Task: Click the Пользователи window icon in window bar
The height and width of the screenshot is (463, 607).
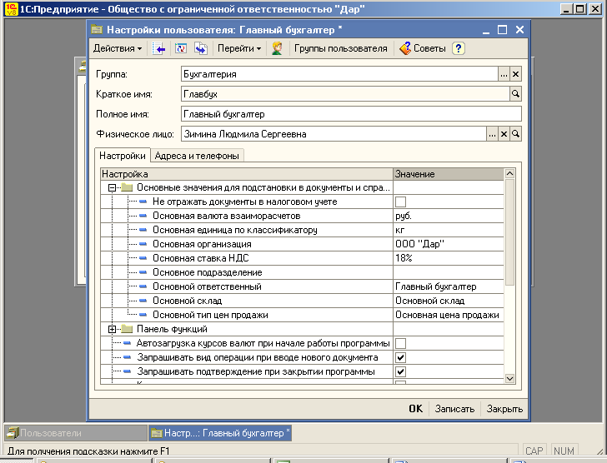Action: point(13,433)
